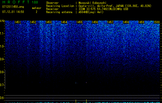Screen dimensions: 162x103
Task: Click the 1452 time marker
Action: [33, 22]
